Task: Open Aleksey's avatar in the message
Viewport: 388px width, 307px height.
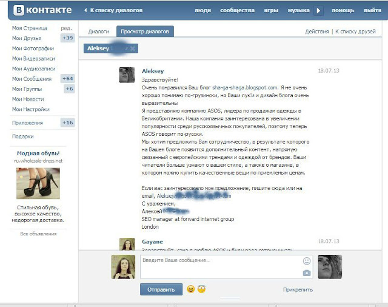Action: click(x=127, y=75)
